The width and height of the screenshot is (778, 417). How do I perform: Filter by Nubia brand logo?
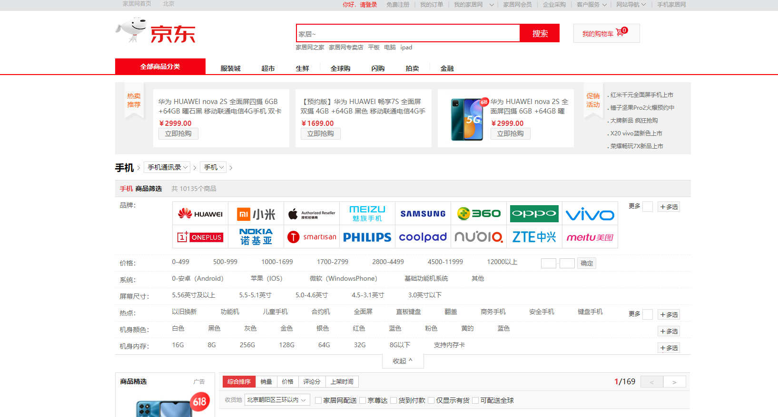click(479, 237)
